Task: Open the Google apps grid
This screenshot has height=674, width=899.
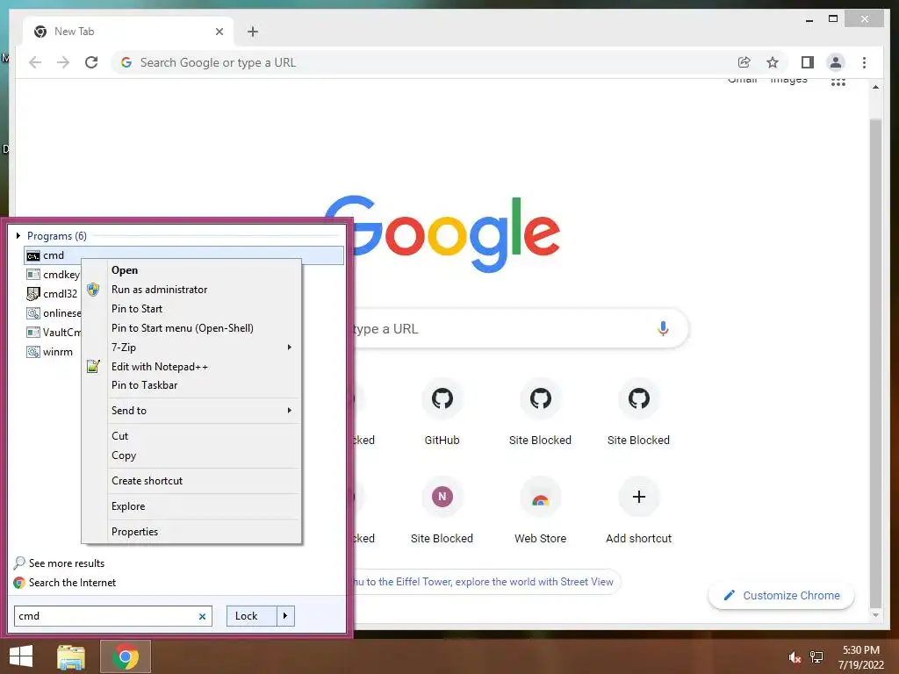Action: (838, 82)
